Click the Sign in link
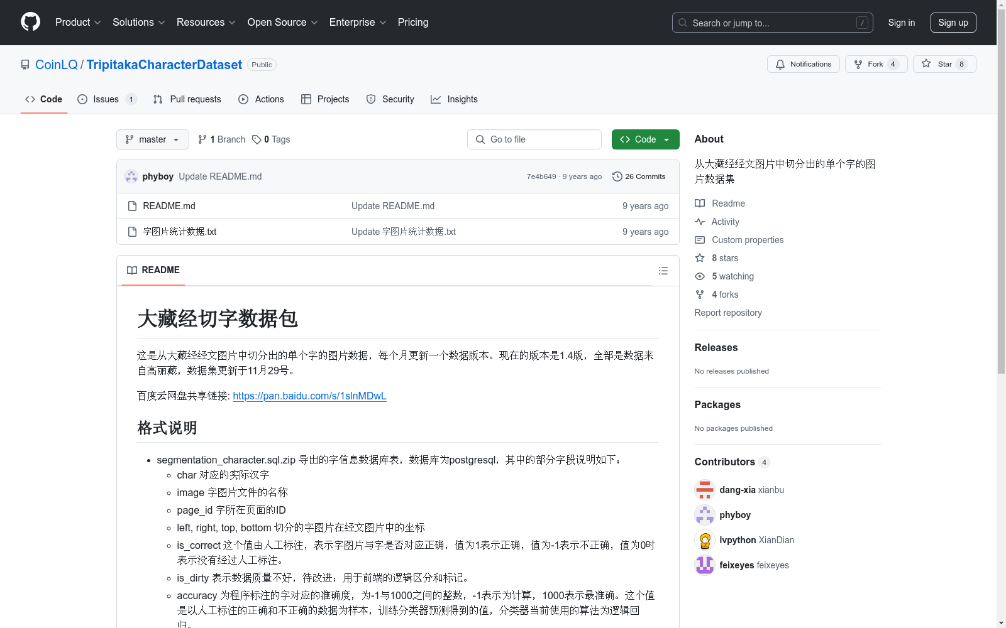The width and height of the screenshot is (1006, 628). pos(901,23)
